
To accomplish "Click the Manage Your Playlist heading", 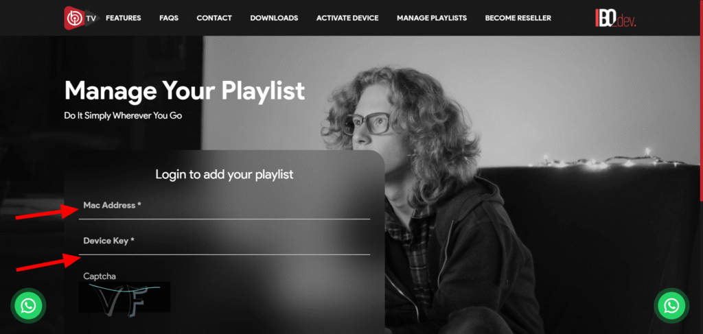I will tap(185, 91).
